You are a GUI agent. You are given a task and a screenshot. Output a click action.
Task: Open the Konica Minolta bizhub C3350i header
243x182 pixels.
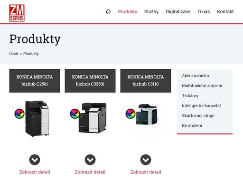point(90,81)
